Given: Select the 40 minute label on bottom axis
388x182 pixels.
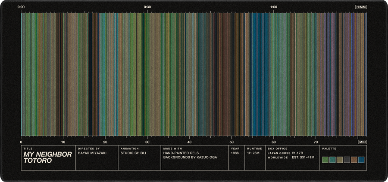Looking at the screenshot, I should (189, 142).
